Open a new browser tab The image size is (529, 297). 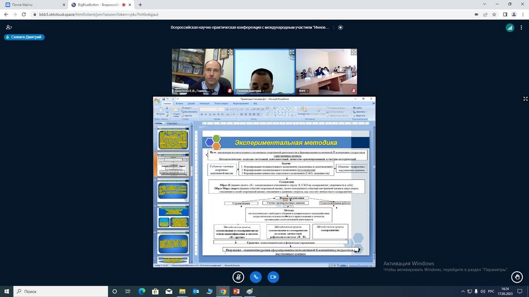tap(141, 5)
